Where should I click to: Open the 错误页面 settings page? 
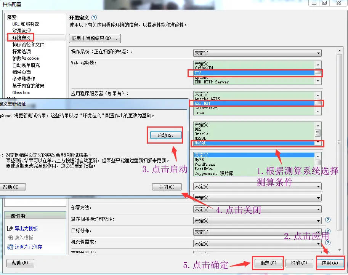point(21,72)
